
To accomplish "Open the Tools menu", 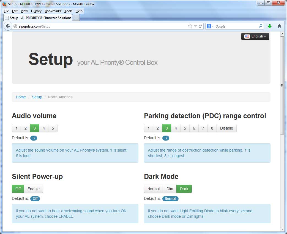I will (x=68, y=11).
